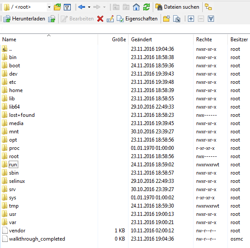
Task: Navigate to home directory icon
Action: (136, 7)
